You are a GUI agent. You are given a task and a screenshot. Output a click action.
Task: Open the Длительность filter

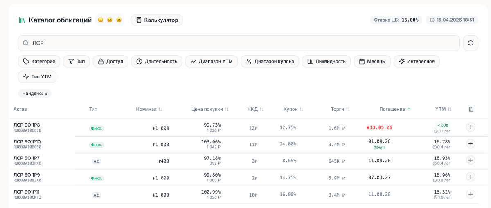[x=157, y=61]
